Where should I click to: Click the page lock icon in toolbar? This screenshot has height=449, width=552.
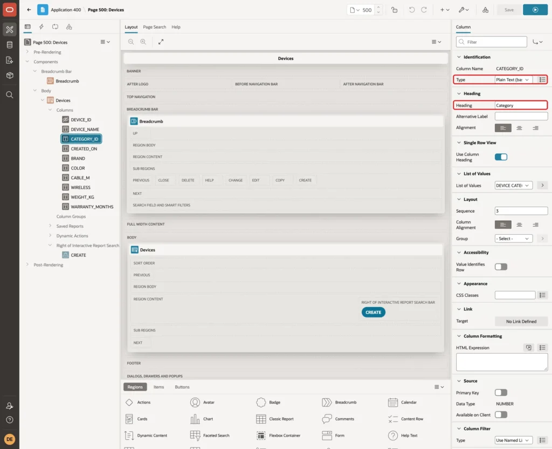(x=394, y=10)
